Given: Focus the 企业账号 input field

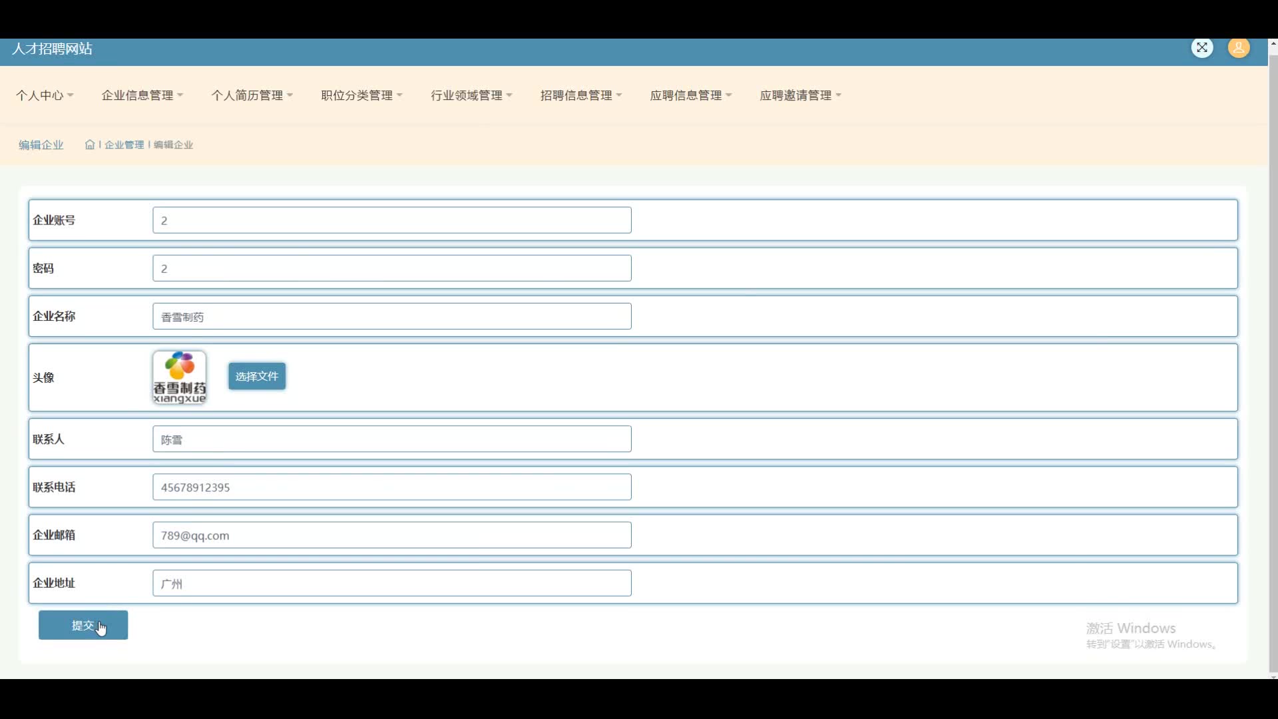Looking at the screenshot, I should point(391,220).
